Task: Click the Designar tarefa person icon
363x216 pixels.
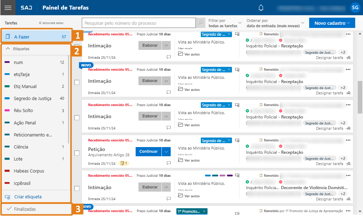Action: click(348, 57)
